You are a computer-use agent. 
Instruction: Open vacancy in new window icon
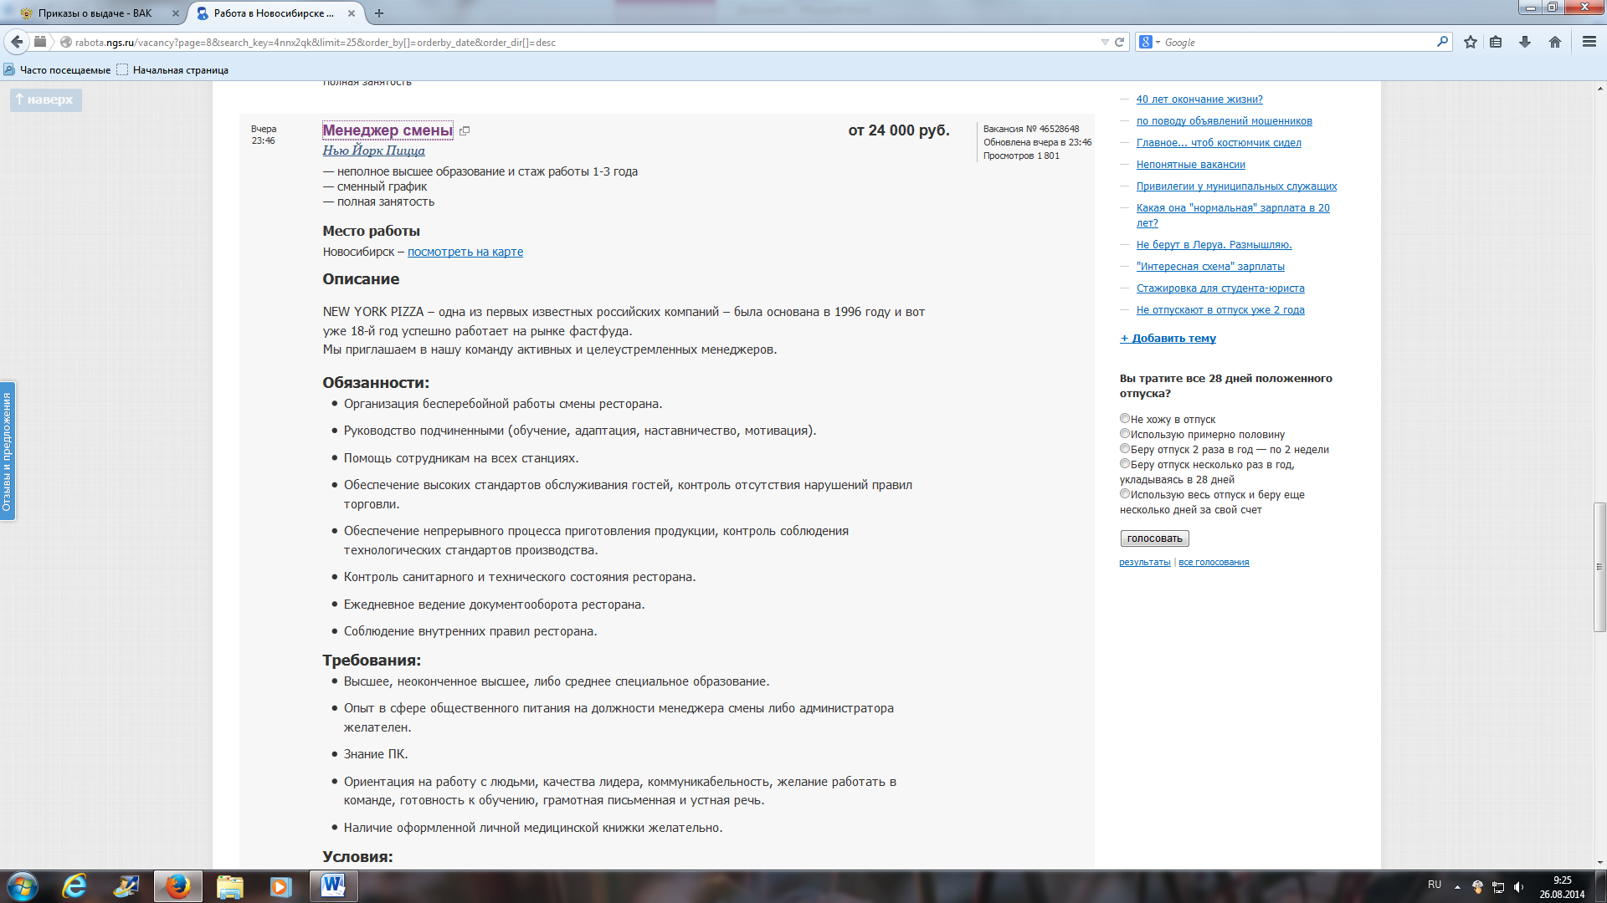(x=465, y=130)
